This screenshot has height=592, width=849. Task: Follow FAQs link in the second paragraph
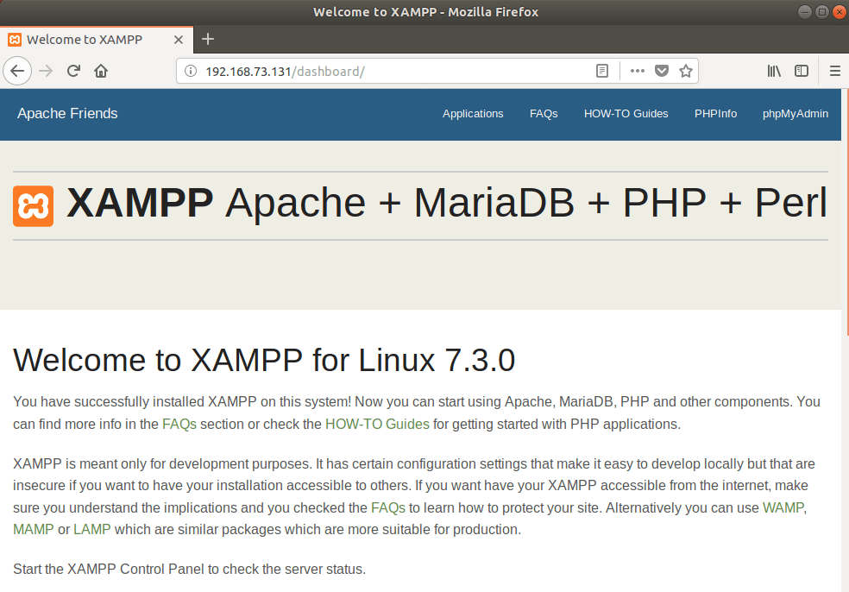pyautogui.click(x=388, y=508)
